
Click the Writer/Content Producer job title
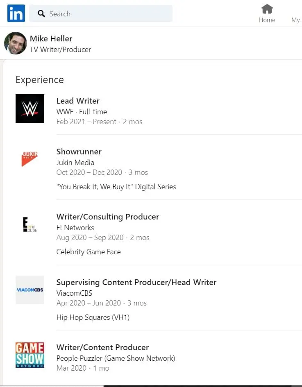[102, 347]
